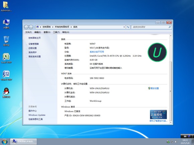This screenshot has height=145, width=194.
Task: Click the shield icon beside 更改设置
Action: (x=149, y=88)
